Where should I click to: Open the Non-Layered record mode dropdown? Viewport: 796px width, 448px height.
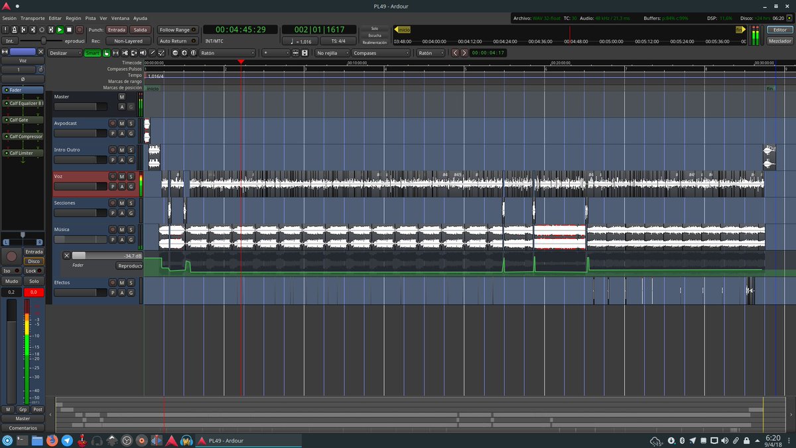click(x=128, y=41)
